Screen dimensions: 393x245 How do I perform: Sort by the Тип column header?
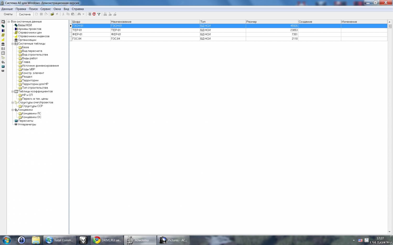click(x=223, y=22)
